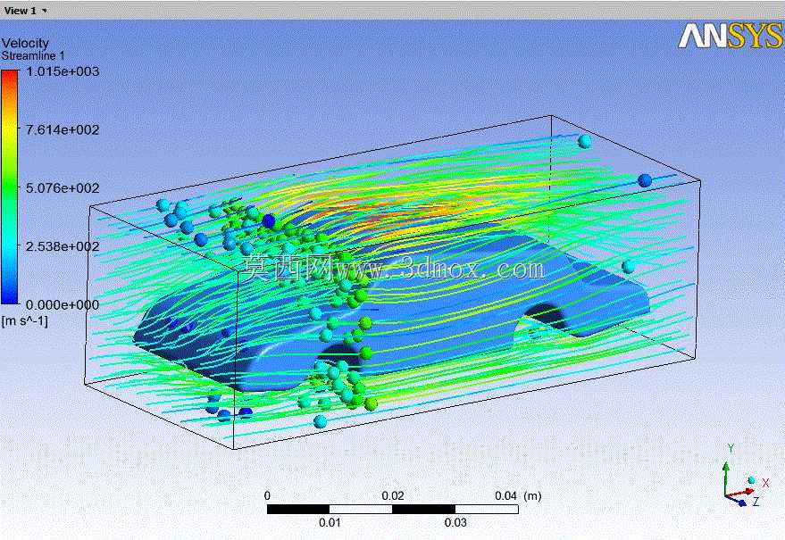The image size is (785, 540).
Task: Click the 0.03 ruler label
Action: pyautogui.click(x=455, y=523)
